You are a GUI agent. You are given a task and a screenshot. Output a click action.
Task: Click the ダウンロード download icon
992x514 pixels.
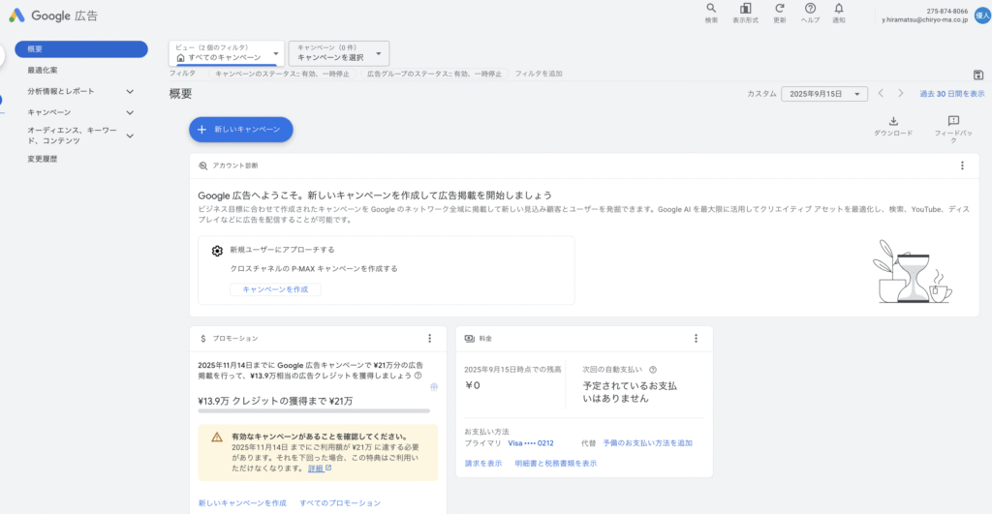(x=893, y=121)
